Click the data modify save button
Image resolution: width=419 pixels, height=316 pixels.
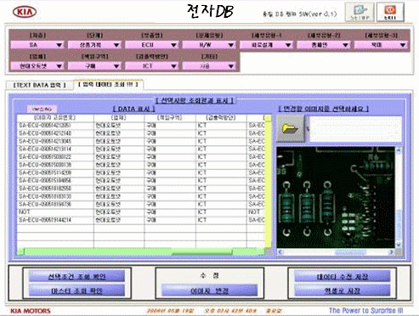[x=343, y=276]
